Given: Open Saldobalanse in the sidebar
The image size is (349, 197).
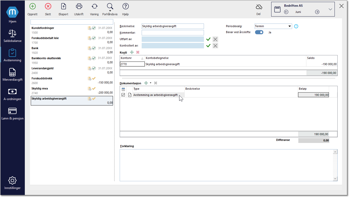Looking at the screenshot, I should point(12,35).
